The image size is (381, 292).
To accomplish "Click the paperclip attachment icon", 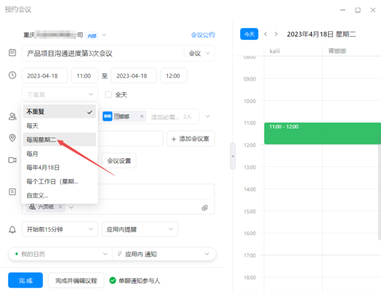I will [205, 207].
